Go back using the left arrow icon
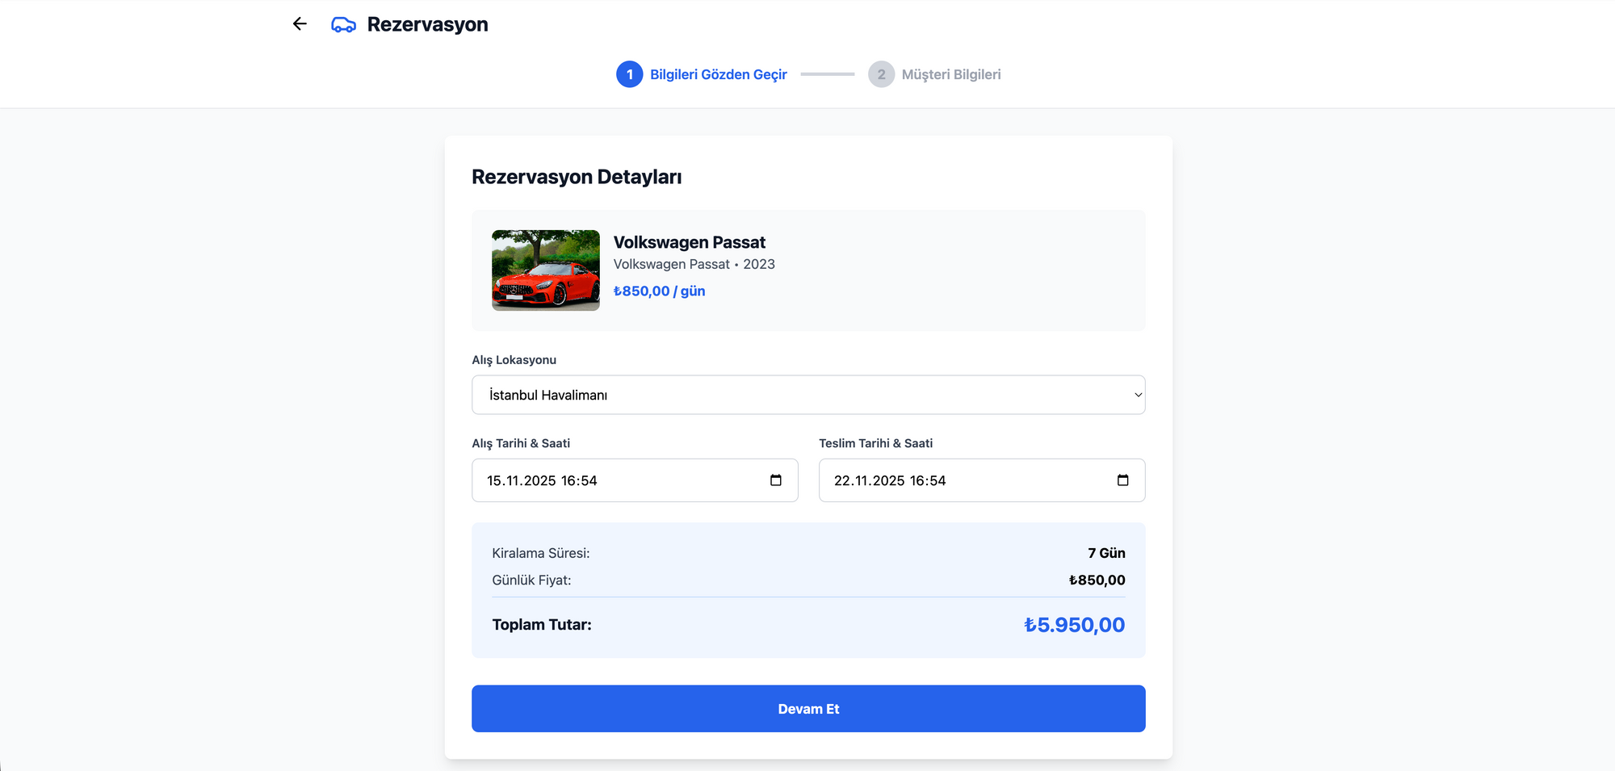 click(x=300, y=24)
